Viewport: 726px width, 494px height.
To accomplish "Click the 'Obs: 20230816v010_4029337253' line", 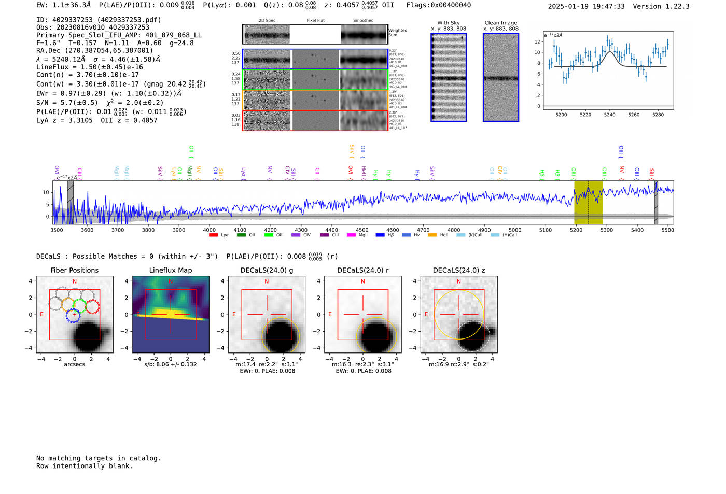I will pyautogui.click(x=93, y=27).
